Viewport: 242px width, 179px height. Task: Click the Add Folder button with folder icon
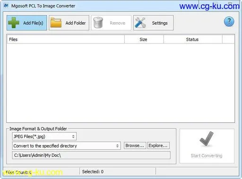pyautogui.click(x=69, y=23)
